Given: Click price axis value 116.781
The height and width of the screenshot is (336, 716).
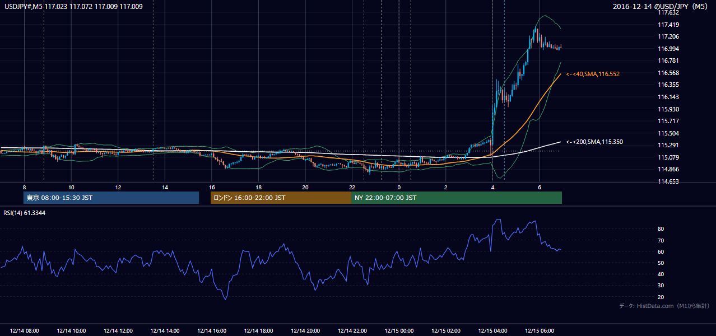Looking at the screenshot, I should coord(669,60).
